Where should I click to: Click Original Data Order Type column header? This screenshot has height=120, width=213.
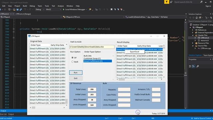pos(39,45)
